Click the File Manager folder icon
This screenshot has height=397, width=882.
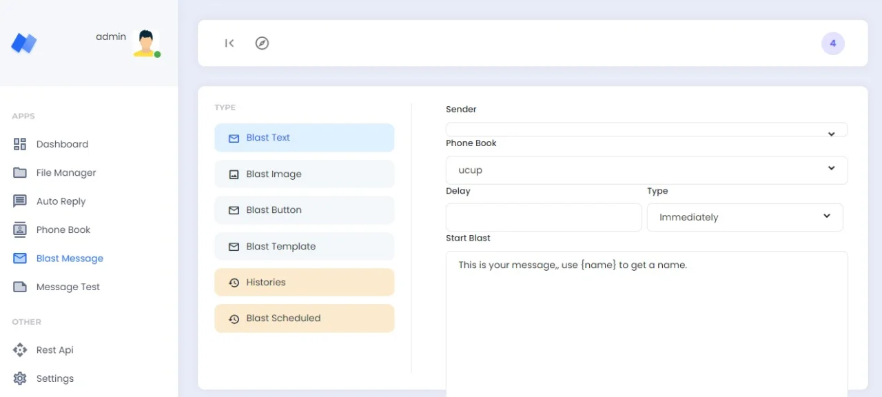tap(20, 173)
